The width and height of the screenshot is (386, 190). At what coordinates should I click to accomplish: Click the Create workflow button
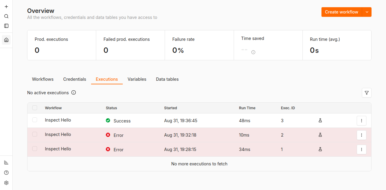342,12
